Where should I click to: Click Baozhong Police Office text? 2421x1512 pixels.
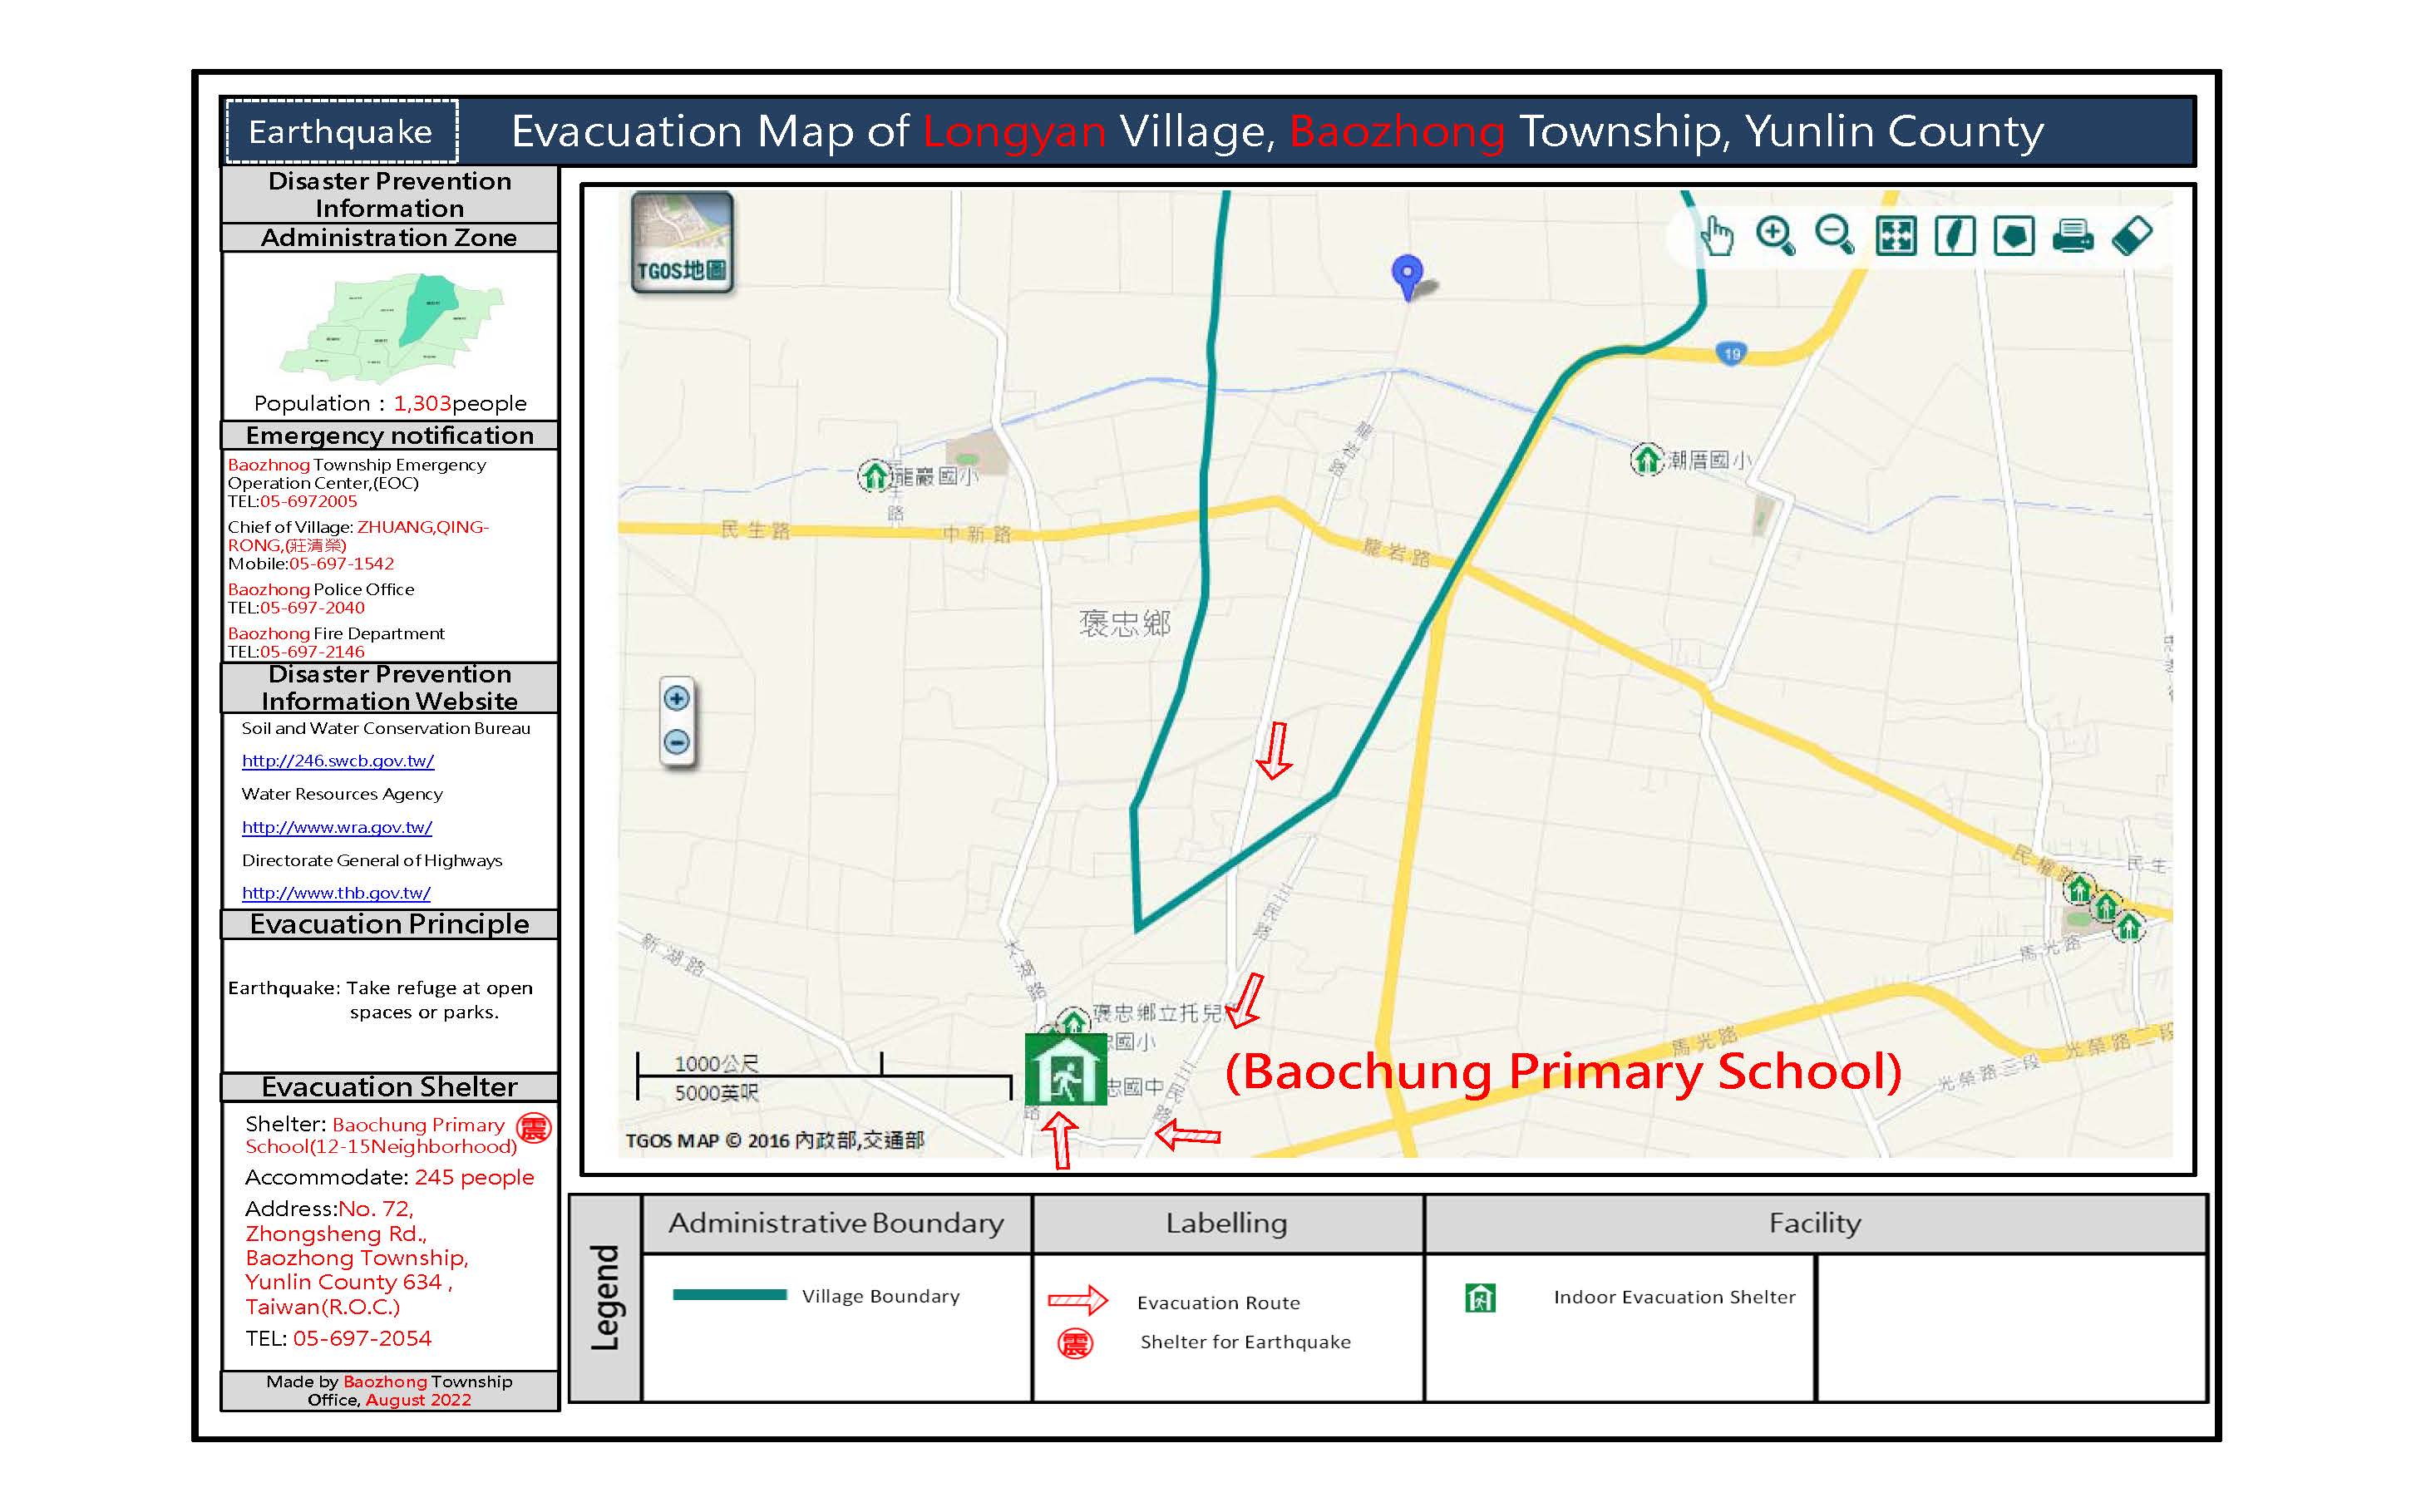tap(321, 590)
